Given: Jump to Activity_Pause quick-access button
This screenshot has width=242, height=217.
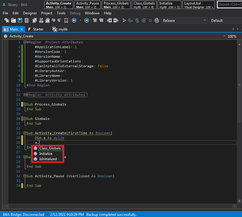Looking at the screenshot, I should [87, 5].
